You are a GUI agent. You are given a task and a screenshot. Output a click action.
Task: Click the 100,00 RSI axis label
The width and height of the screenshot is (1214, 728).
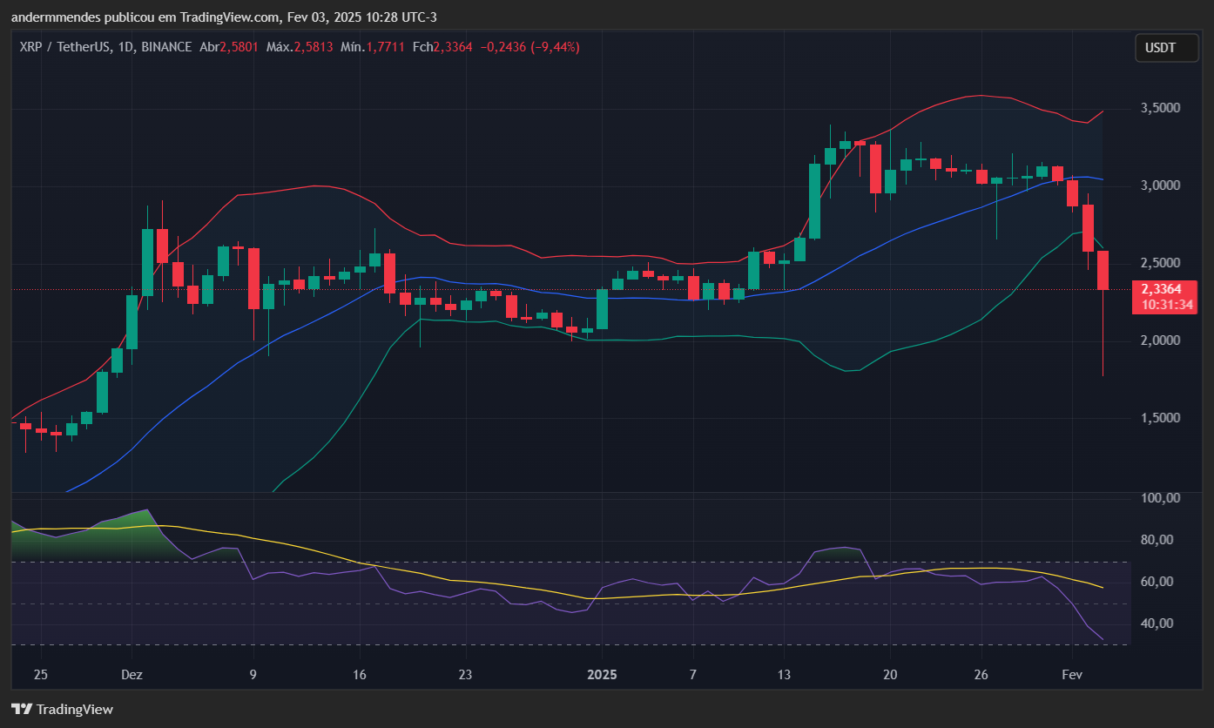tap(1160, 498)
